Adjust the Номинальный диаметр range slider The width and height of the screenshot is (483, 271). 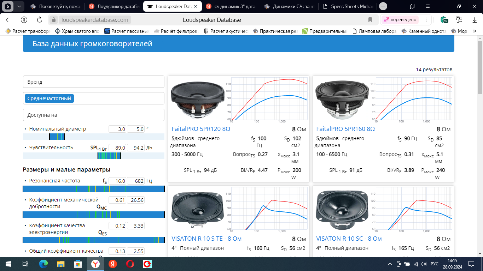(x=94, y=137)
